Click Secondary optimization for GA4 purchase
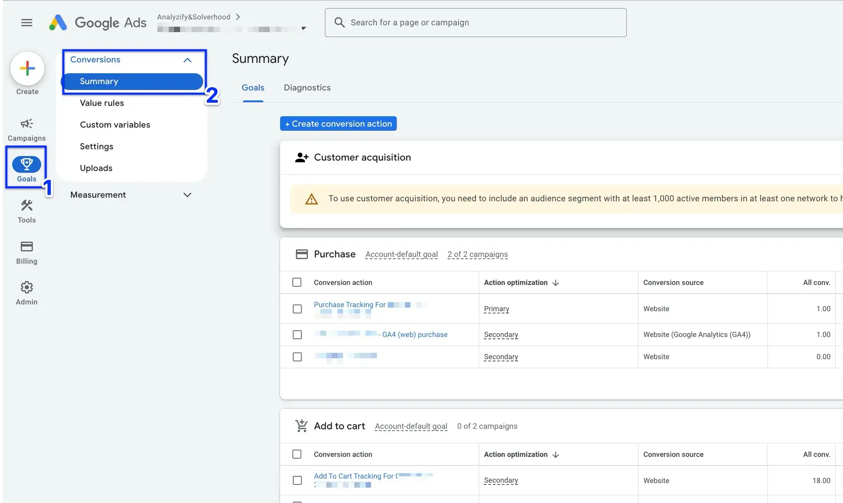This screenshot has width=843, height=503. pos(501,335)
